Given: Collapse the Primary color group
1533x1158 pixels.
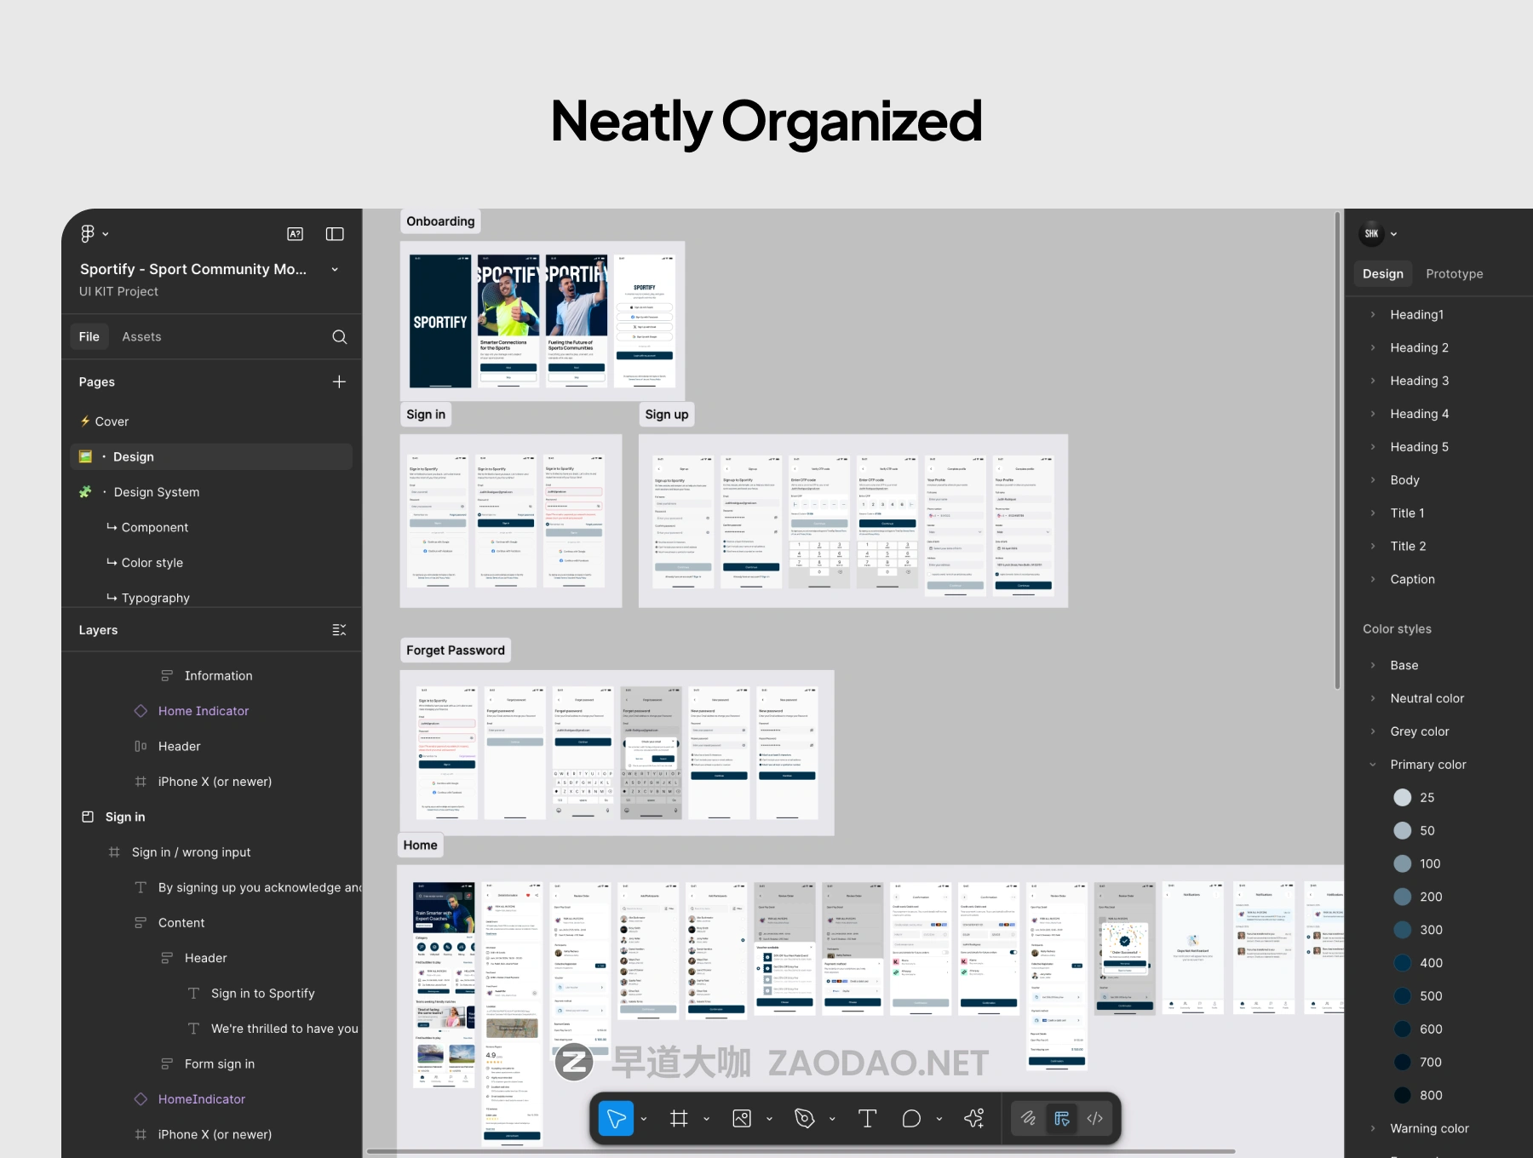Looking at the screenshot, I should pos(1373,765).
